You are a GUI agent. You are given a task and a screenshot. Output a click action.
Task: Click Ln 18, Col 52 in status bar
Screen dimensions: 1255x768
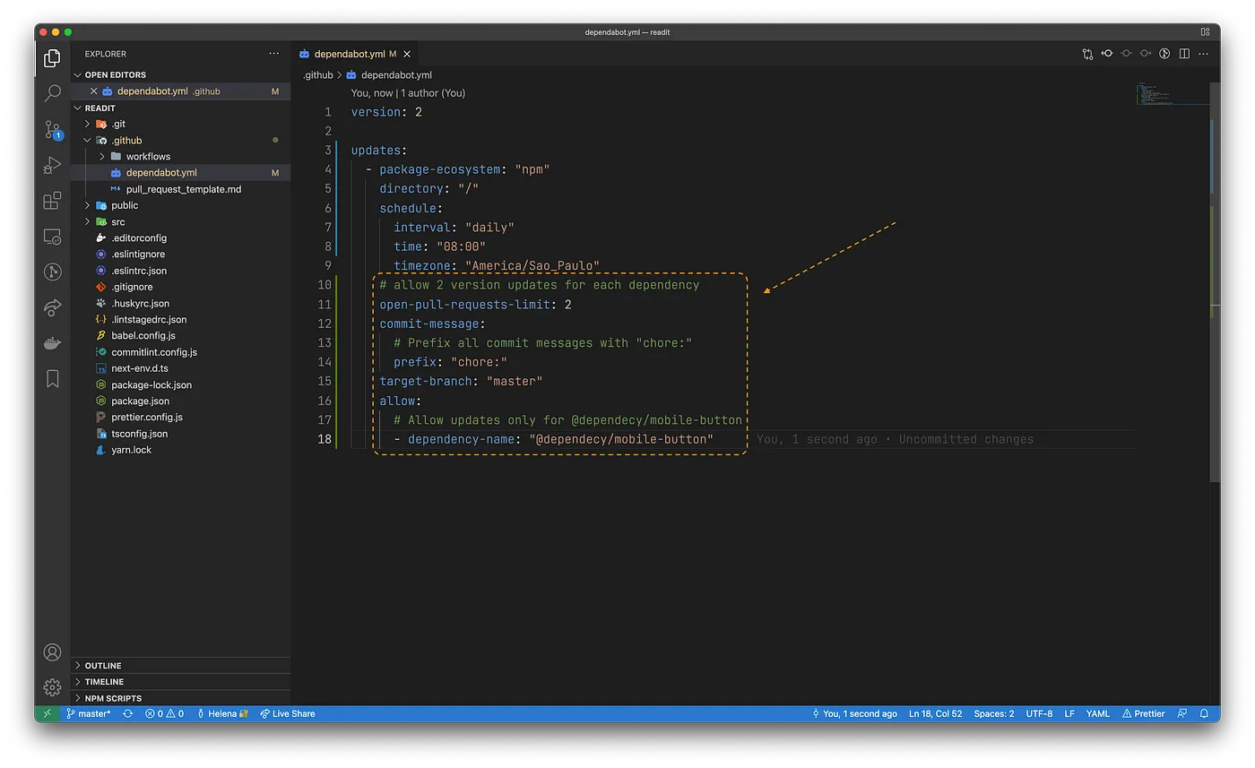935,713
